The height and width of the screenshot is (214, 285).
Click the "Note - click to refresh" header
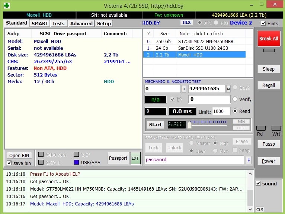coord(201,33)
